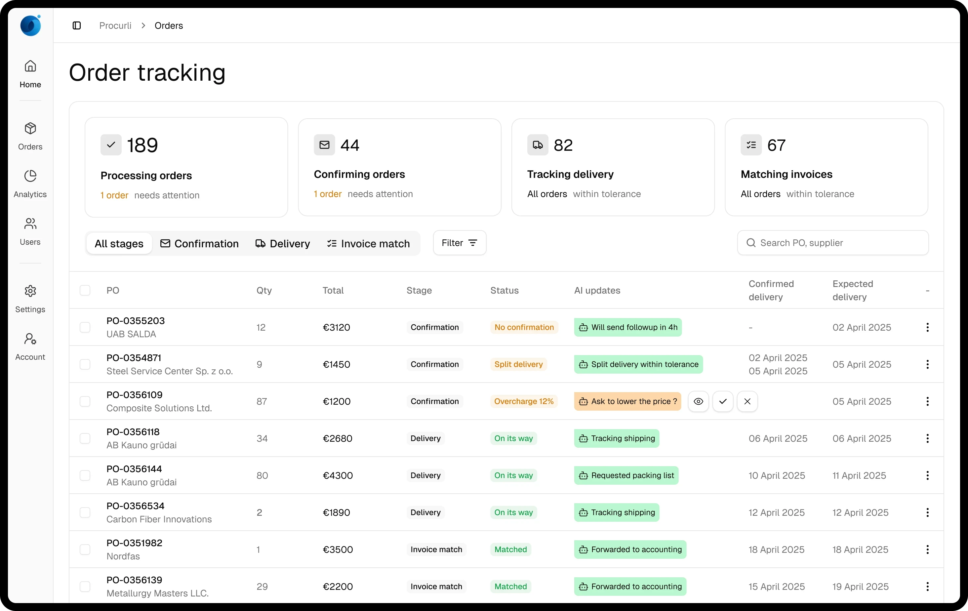This screenshot has width=968, height=611.
Task: Sort by the Total column header
Action: click(333, 290)
